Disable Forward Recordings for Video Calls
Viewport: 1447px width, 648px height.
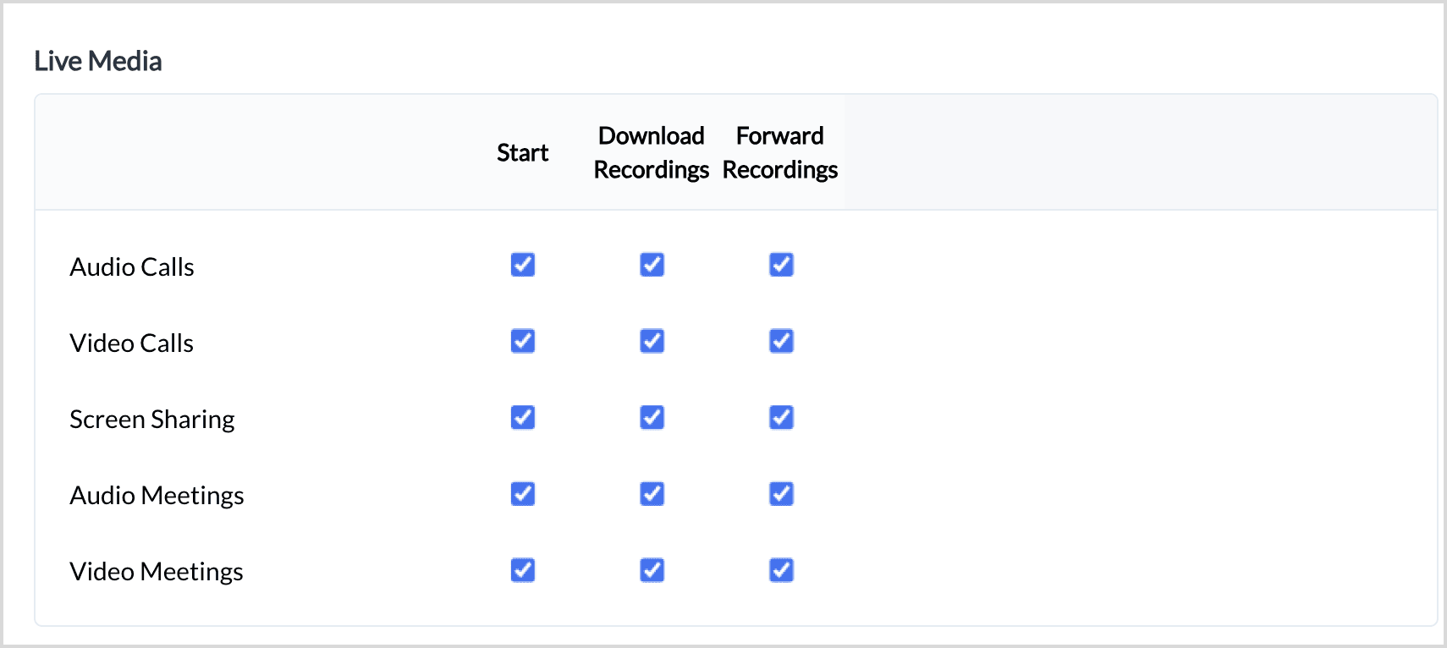click(781, 341)
